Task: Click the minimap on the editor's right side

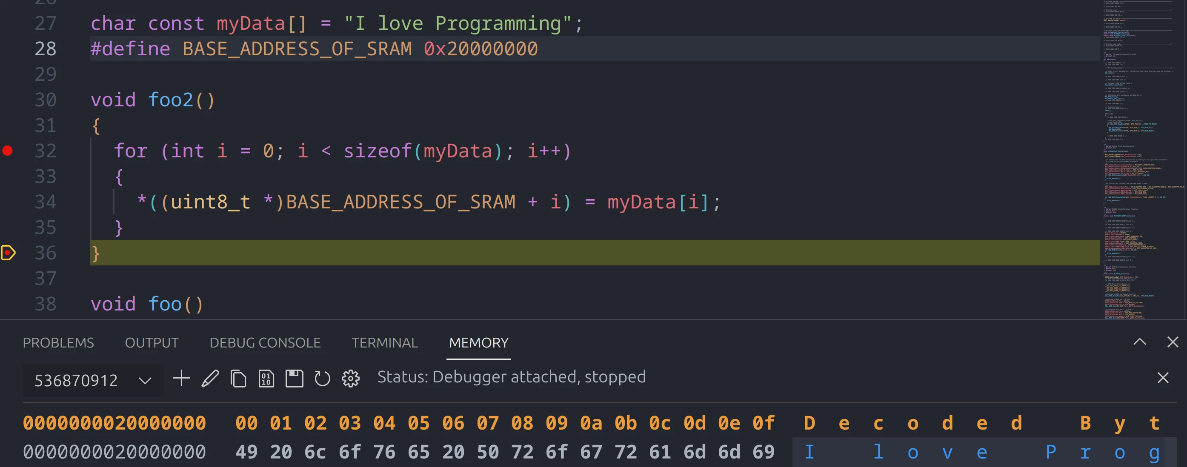Action: click(x=1143, y=159)
